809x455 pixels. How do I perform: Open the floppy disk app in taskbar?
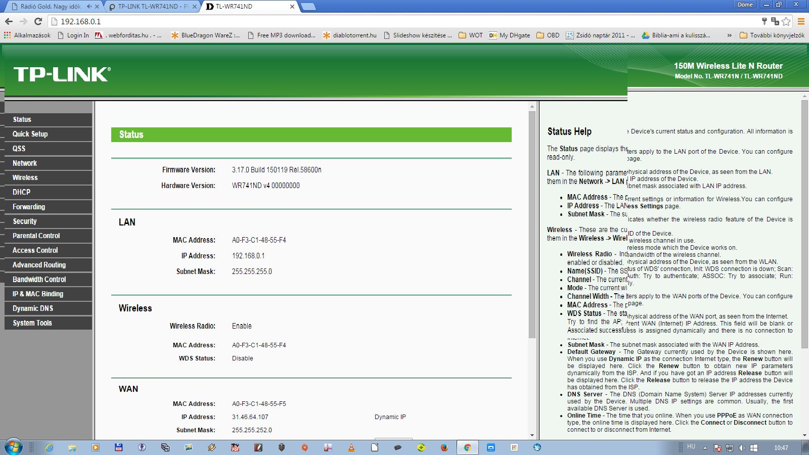[119, 447]
